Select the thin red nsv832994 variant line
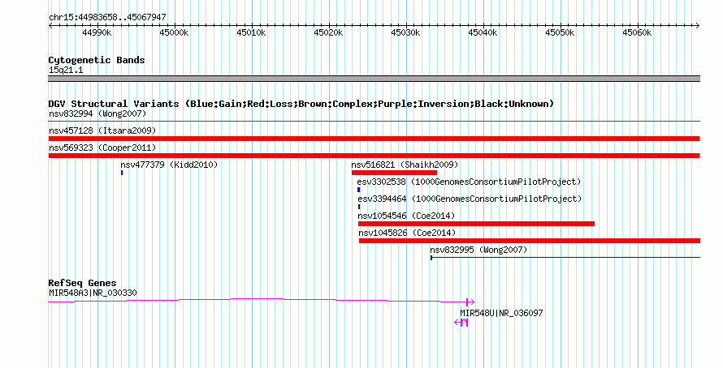This screenshot has height=368, width=723. coord(374,121)
